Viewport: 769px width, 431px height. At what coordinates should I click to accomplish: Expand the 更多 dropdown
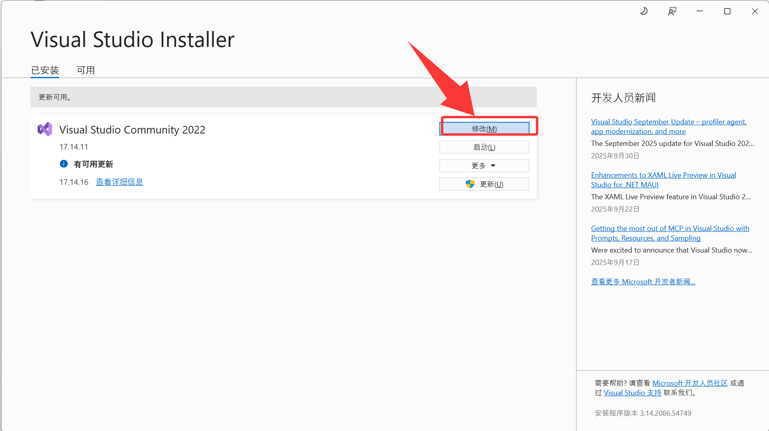484,166
